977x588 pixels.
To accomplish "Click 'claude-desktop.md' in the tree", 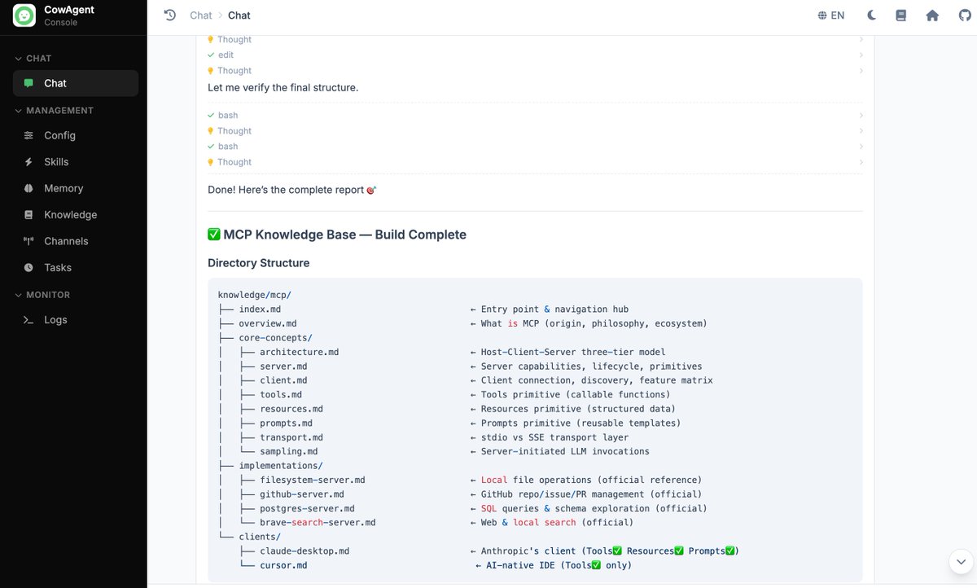I will pyautogui.click(x=304, y=551).
